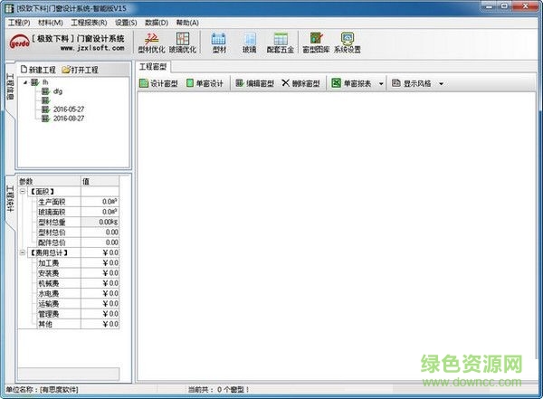The width and height of the screenshot is (543, 399).
Task: Click the 当前共 0 个窗型 status text
Action: (x=218, y=390)
